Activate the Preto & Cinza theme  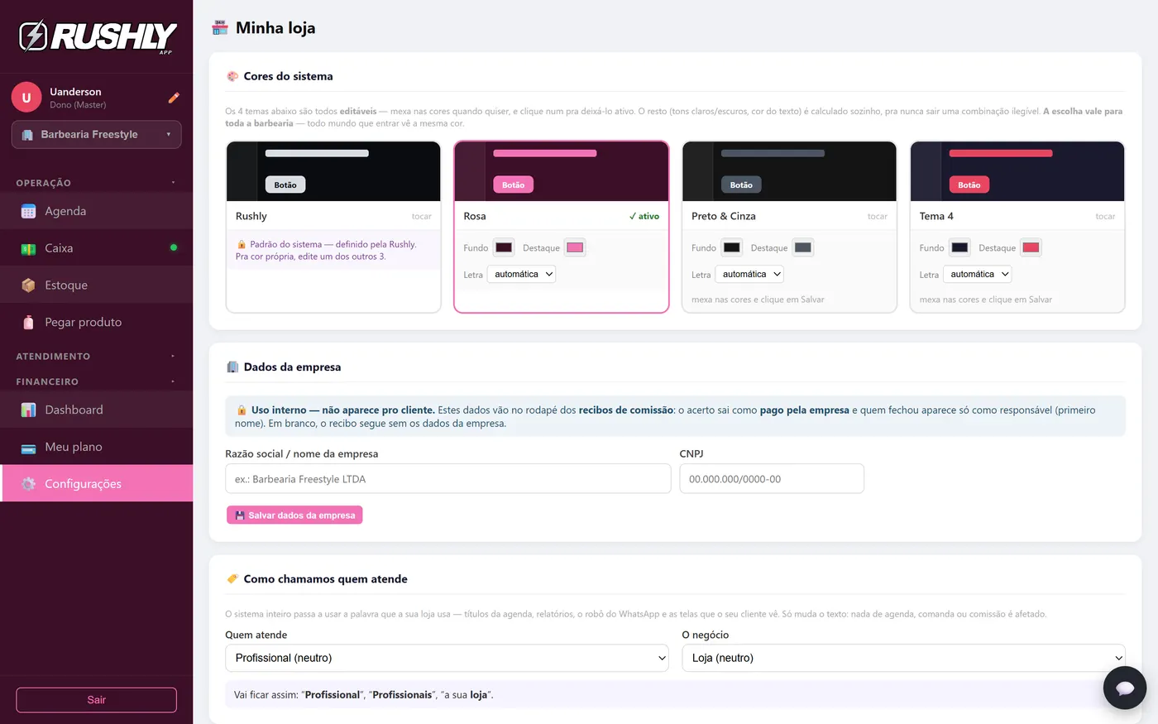click(x=789, y=227)
